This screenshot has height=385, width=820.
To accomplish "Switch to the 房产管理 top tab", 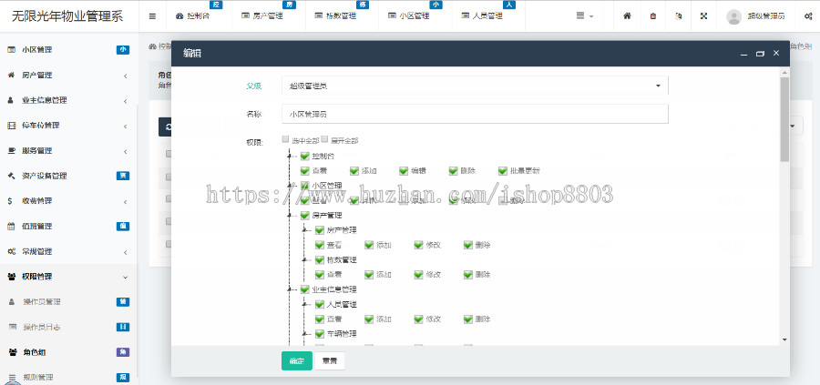I will 268,16.
